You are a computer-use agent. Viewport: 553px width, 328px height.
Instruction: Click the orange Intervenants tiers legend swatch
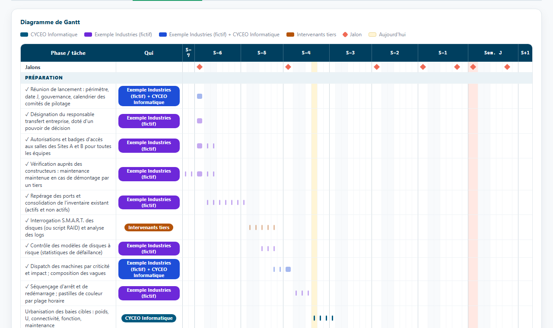pyautogui.click(x=290, y=35)
